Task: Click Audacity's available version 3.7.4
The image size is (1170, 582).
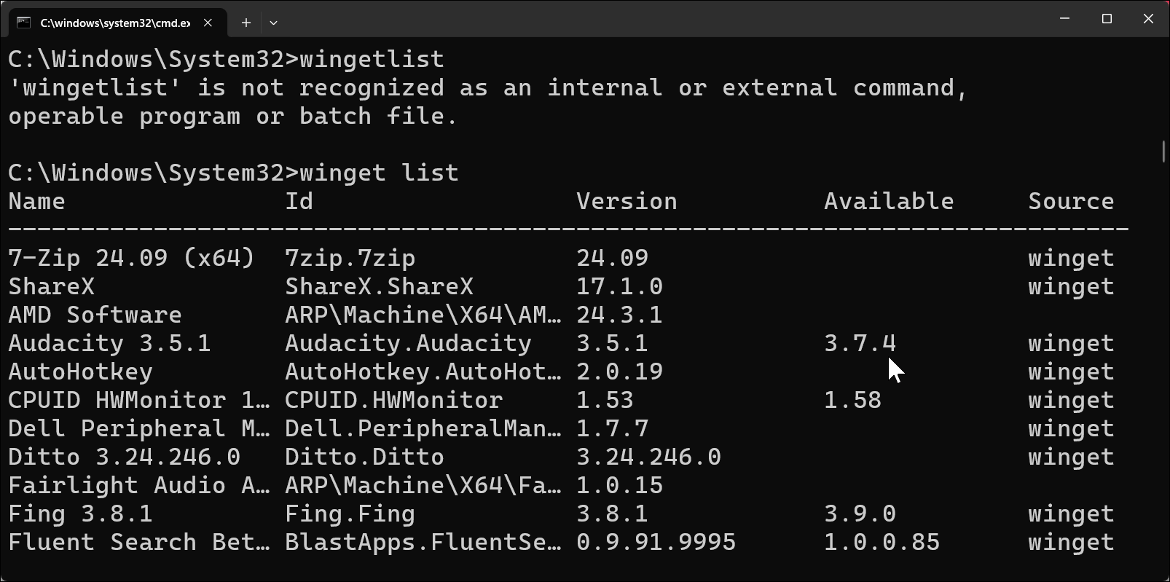Action: pyautogui.click(x=860, y=343)
